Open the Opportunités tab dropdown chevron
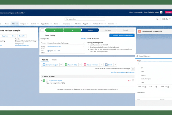 click(51, 24)
